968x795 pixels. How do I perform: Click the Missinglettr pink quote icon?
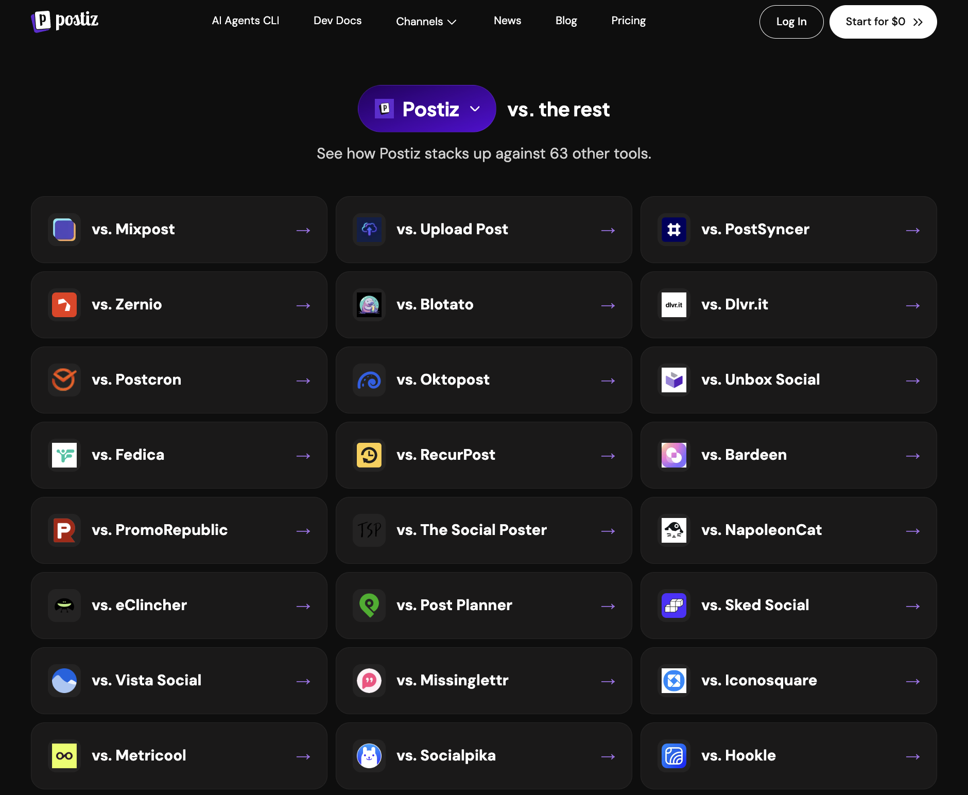click(369, 681)
